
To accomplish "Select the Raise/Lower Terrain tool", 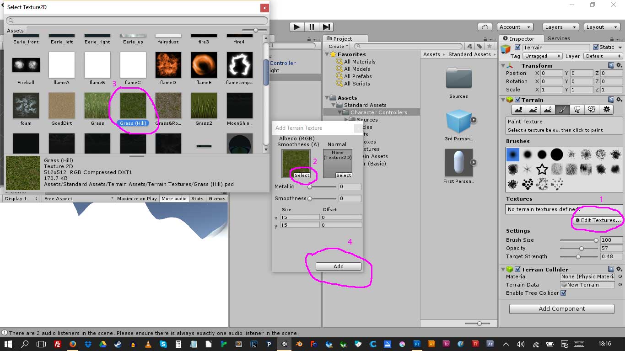I will point(518,110).
